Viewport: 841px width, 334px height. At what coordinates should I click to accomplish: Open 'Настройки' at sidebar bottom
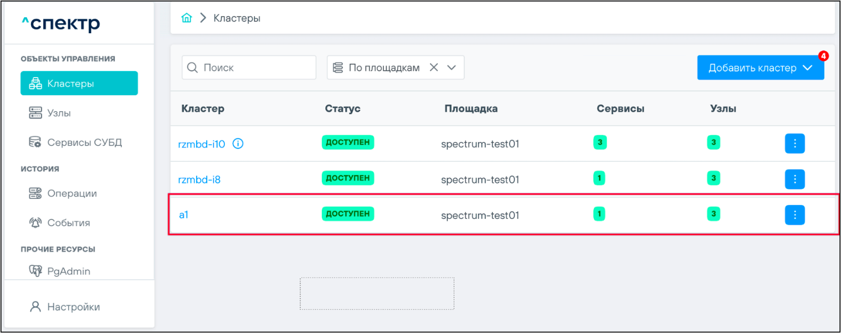click(73, 307)
